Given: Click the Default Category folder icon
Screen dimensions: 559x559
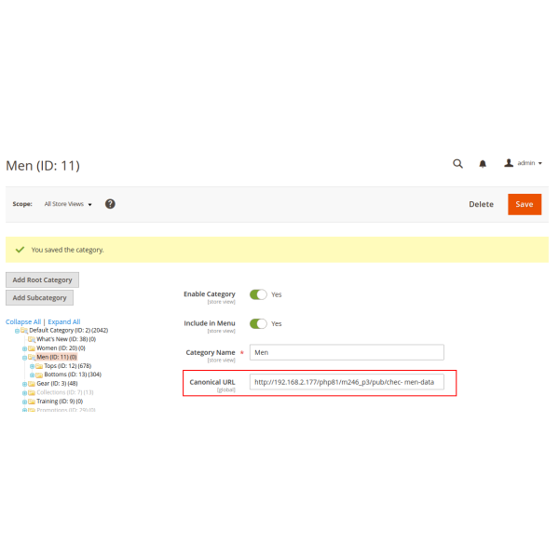Looking at the screenshot, I should 24,330.
